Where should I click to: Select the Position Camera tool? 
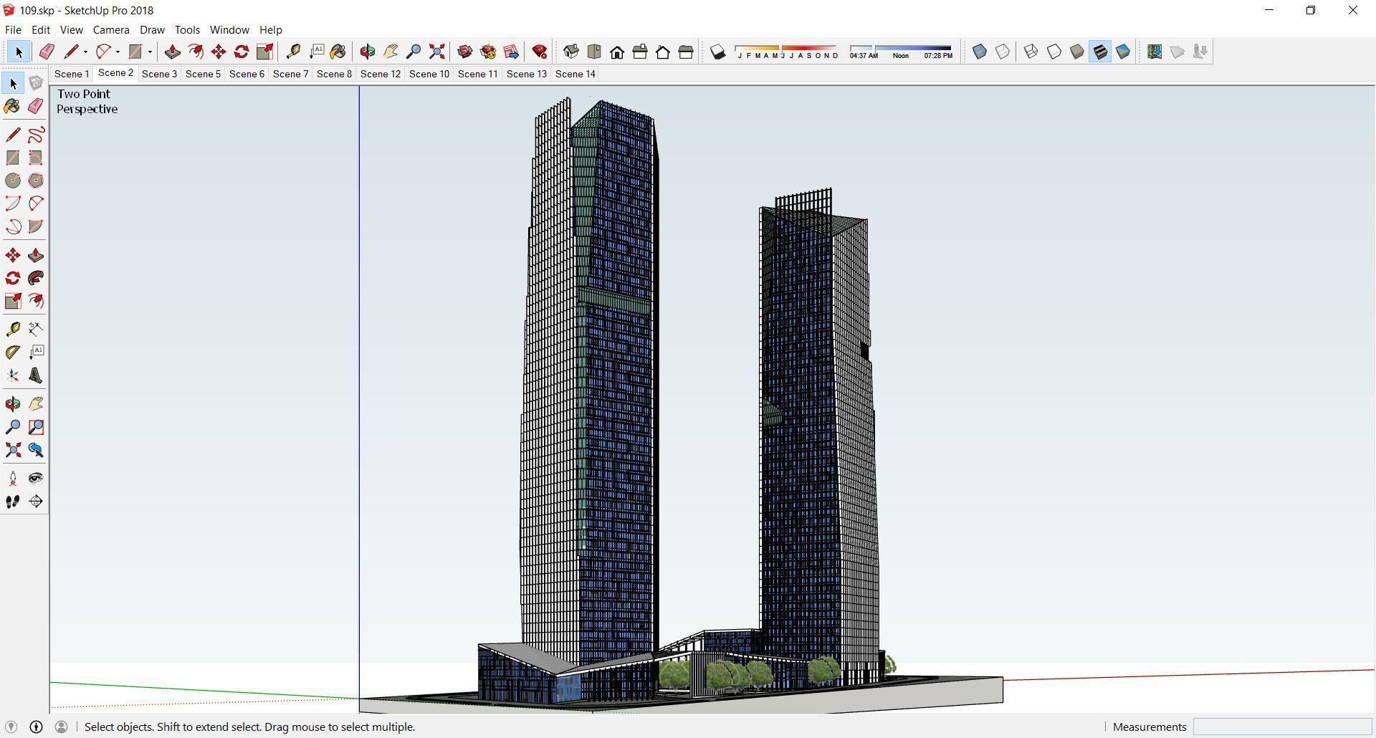(13, 478)
